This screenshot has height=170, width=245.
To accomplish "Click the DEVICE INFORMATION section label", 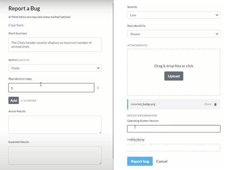I will 142,116.
